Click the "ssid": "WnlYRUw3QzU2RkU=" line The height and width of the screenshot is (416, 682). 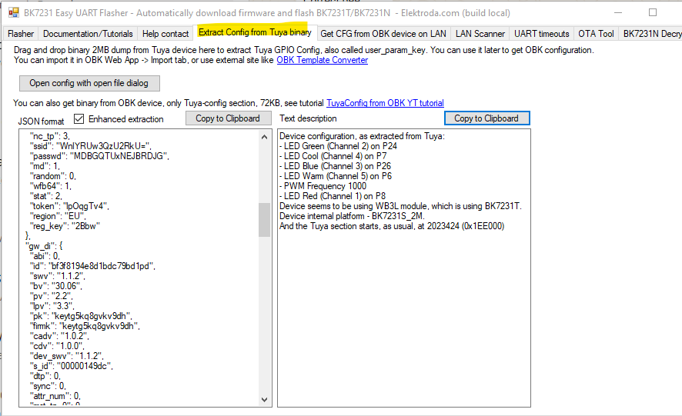(x=91, y=146)
